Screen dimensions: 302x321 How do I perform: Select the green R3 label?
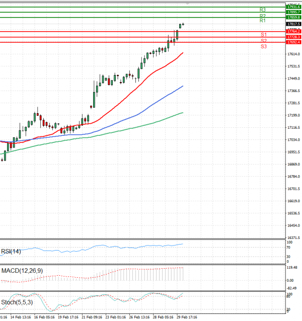(262, 10)
